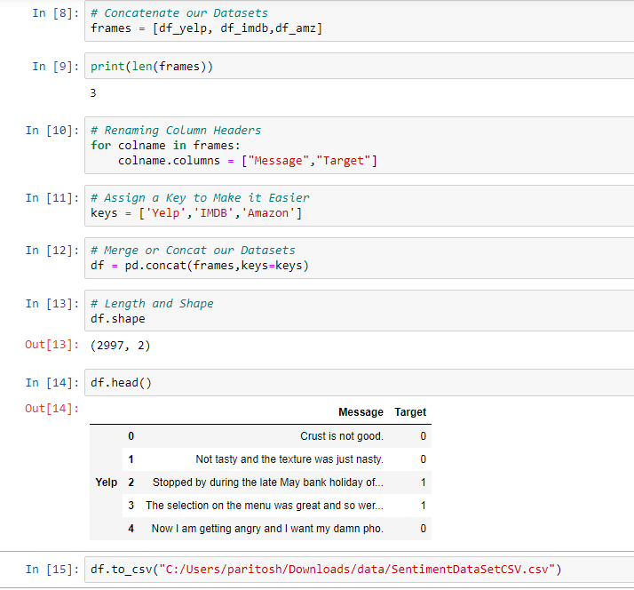
Task: Click the Message column header
Action: 361,412
